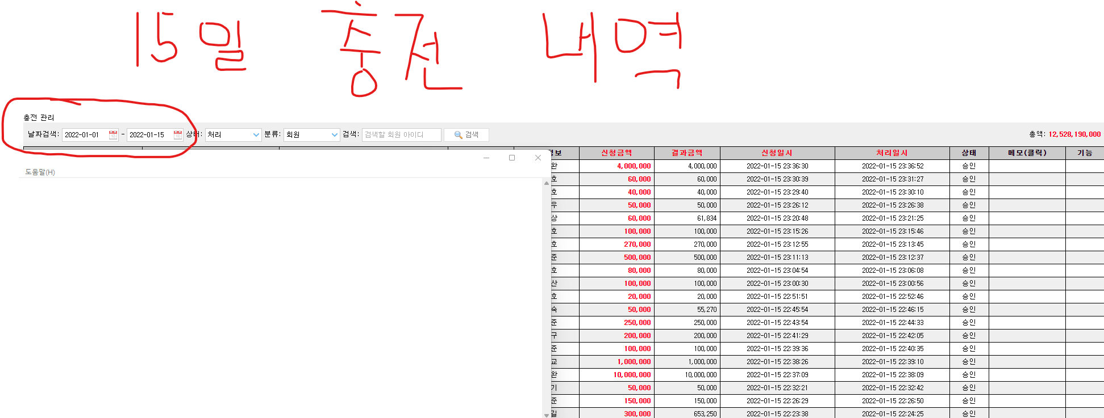Click the magnifier 검색 search button
The image size is (1104, 418).
coord(466,135)
